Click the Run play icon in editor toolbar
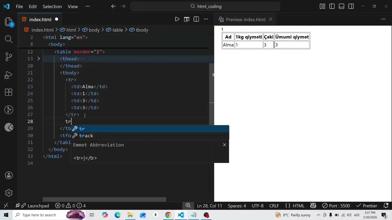This screenshot has width=392, height=220. pos(177,19)
